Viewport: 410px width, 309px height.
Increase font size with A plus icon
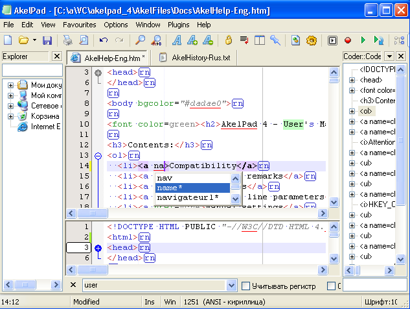tap(192, 40)
